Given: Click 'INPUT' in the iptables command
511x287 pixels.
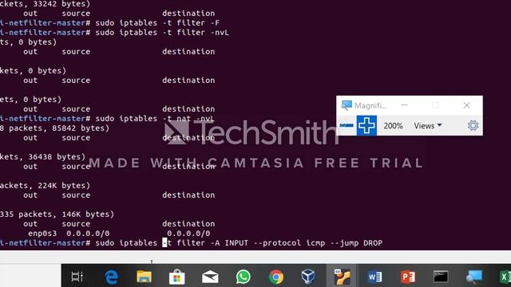Looking at the screenshot, I should [236, 242].
